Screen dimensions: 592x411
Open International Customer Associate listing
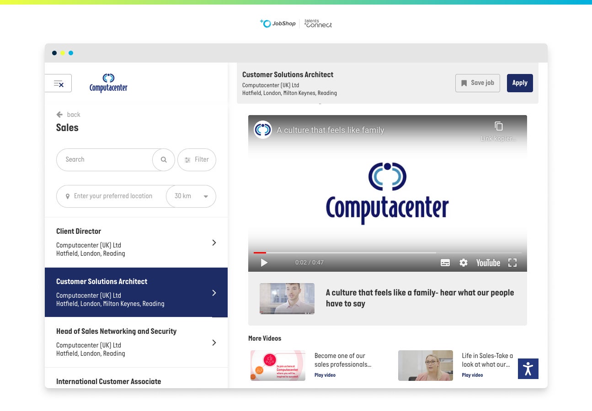point(136,378)
